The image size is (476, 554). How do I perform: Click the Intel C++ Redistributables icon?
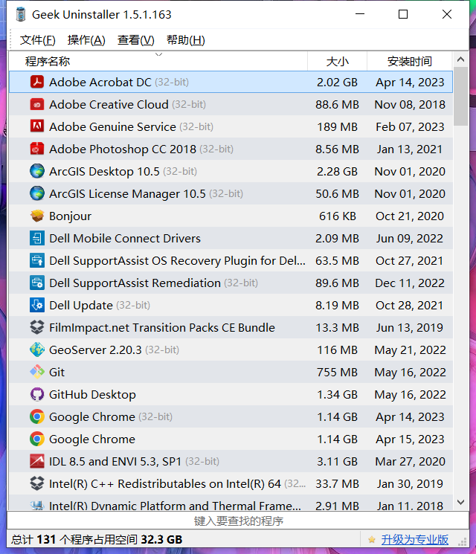(37, 483)
